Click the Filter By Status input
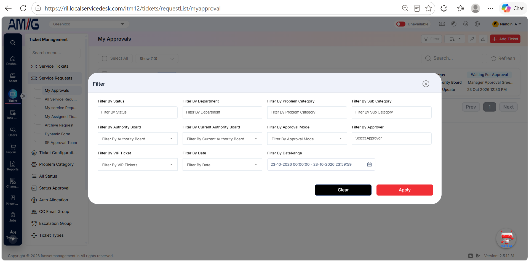 pyautogui.click(x=138, y=112)
